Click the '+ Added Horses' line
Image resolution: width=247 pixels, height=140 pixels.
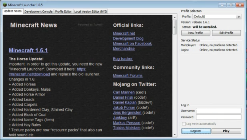click(22, 84)
